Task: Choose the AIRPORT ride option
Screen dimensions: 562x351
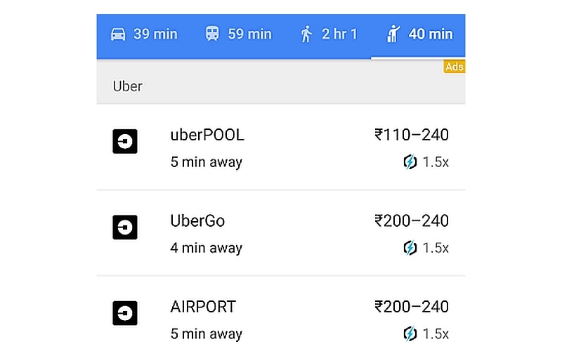Action: tap(281, 314)
